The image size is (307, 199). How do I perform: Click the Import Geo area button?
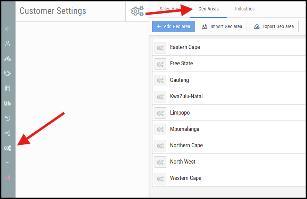click(222, 26)
